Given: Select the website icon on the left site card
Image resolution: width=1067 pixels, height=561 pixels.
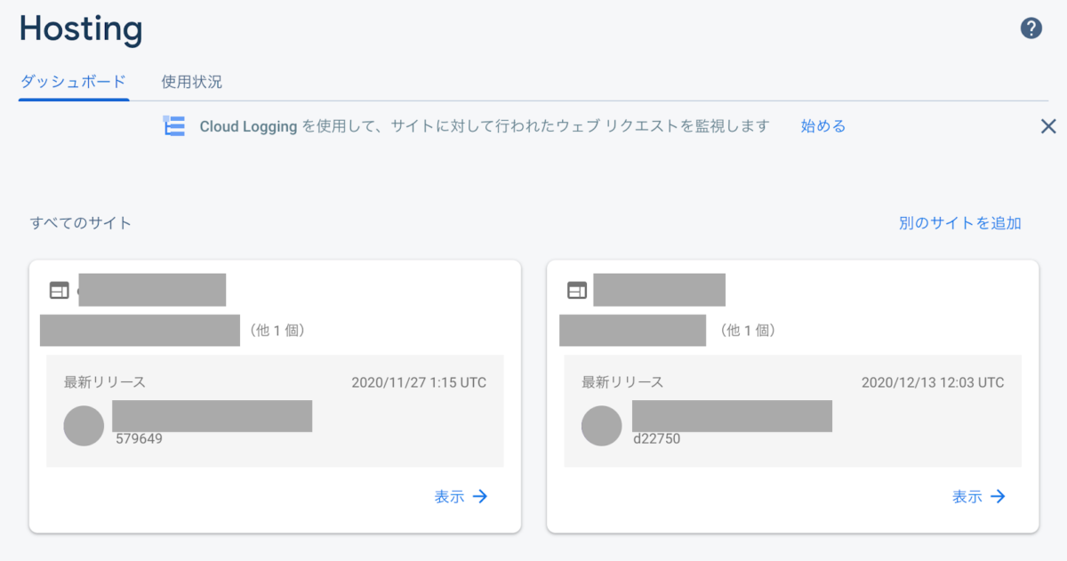Looking at the screenshot, I should tap(59, 289).
